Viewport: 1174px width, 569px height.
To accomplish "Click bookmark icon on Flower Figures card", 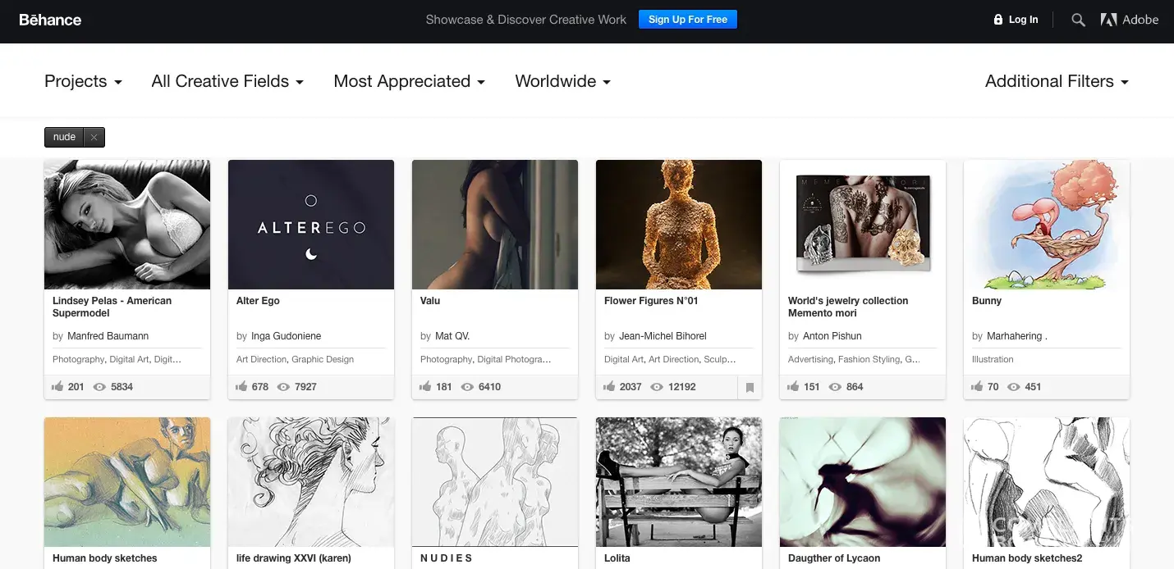I will pos(750,387).
